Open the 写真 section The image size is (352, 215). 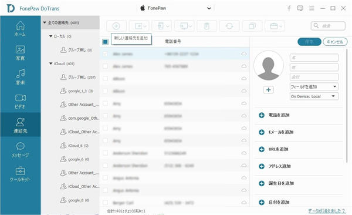tap(20, 53)
